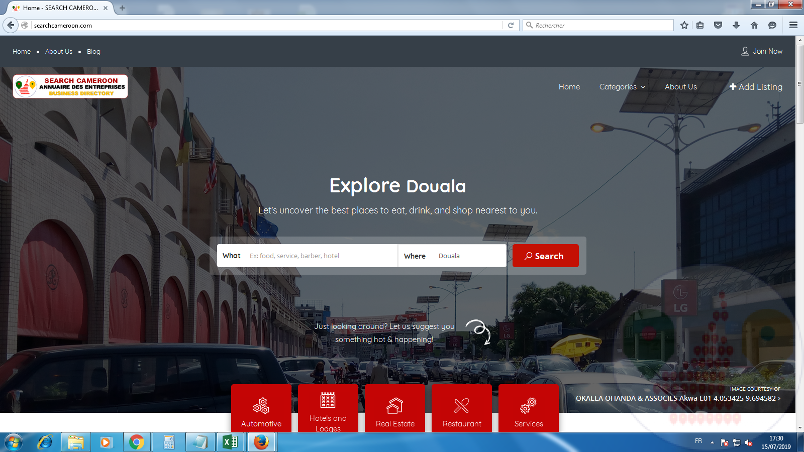Open OKALLA OHANDA & ASSOCIES image courtesy link
Screen dimensions: 804x452
point(678,398)
